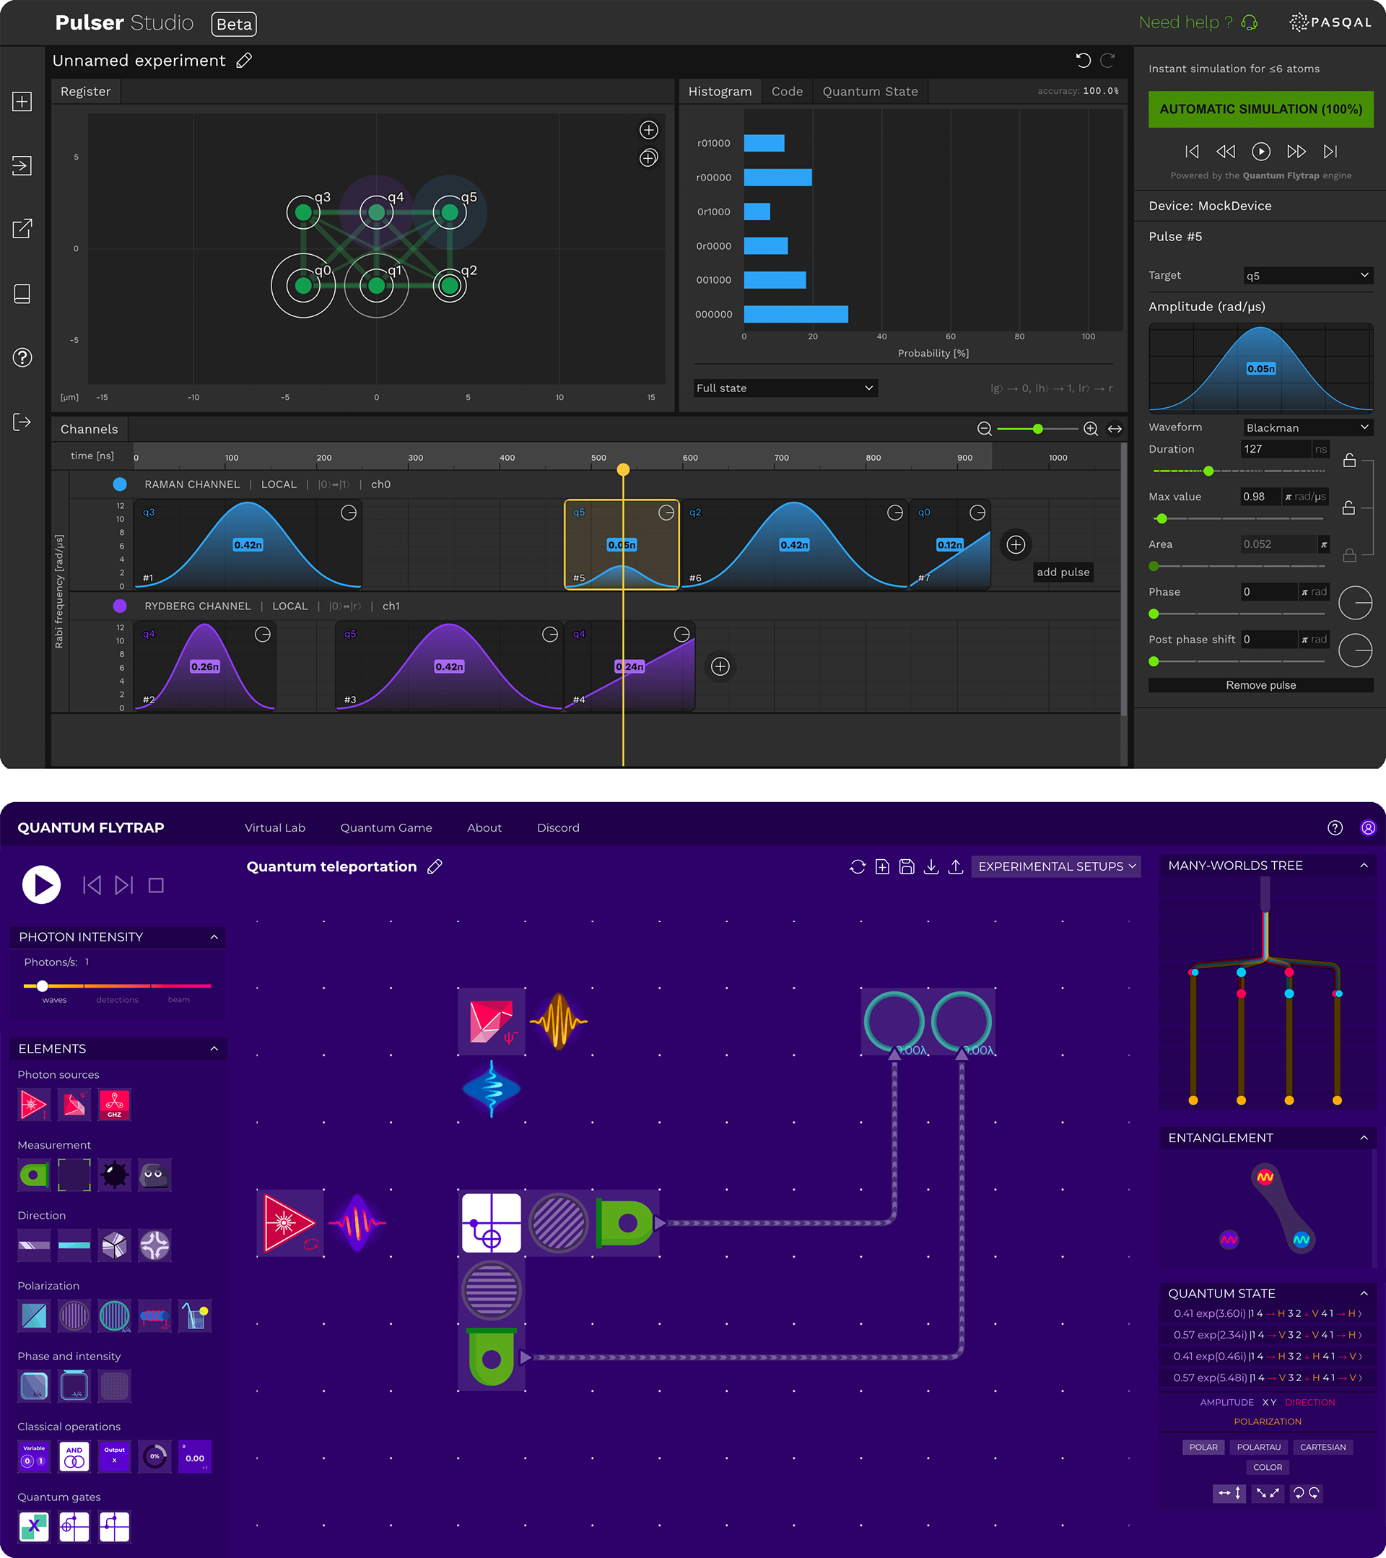The image size is (1386, 1558).
Task: Toggle the POLAR quantum state view
Action: [x=1203, y=1447]
